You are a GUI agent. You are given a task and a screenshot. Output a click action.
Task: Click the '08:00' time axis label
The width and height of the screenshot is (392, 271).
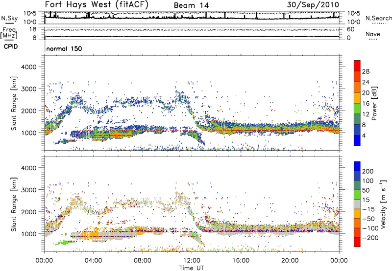pyautogui.click(x=143, y=261)
